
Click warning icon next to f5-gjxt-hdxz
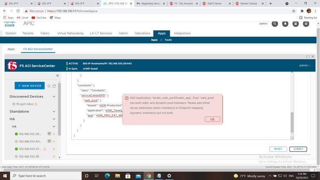click(x=36, y=104)
